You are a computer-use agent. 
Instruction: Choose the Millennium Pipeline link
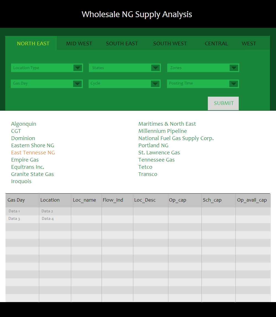coord(163,131)
